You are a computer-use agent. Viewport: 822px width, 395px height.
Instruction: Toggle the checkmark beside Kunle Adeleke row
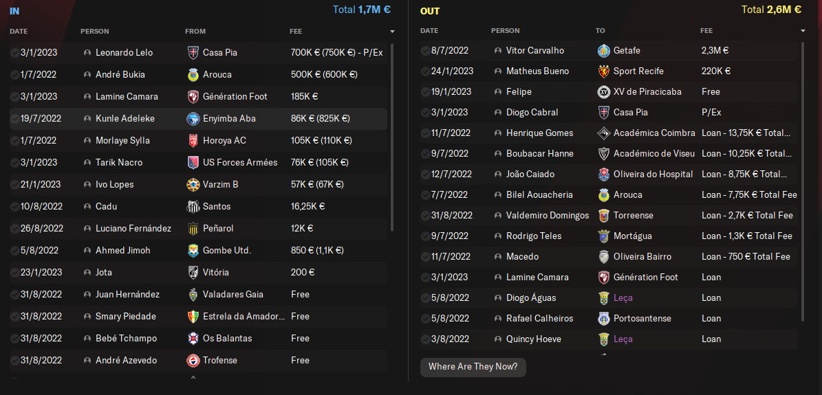14,119
